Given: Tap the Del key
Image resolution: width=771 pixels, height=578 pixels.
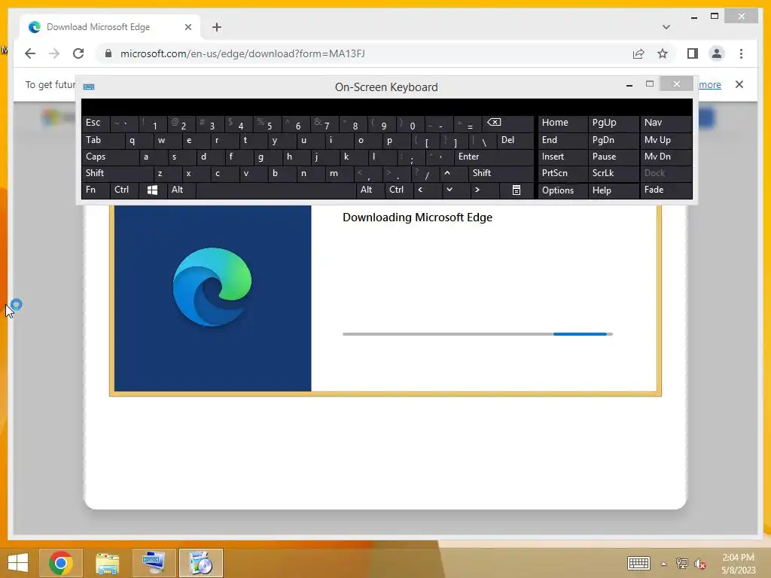Looking at the screenshot, I should [x=515, y=141].
